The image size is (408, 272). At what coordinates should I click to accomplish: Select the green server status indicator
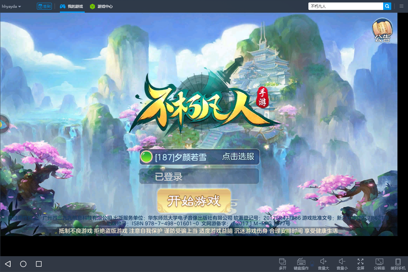[x=146, y=157]
